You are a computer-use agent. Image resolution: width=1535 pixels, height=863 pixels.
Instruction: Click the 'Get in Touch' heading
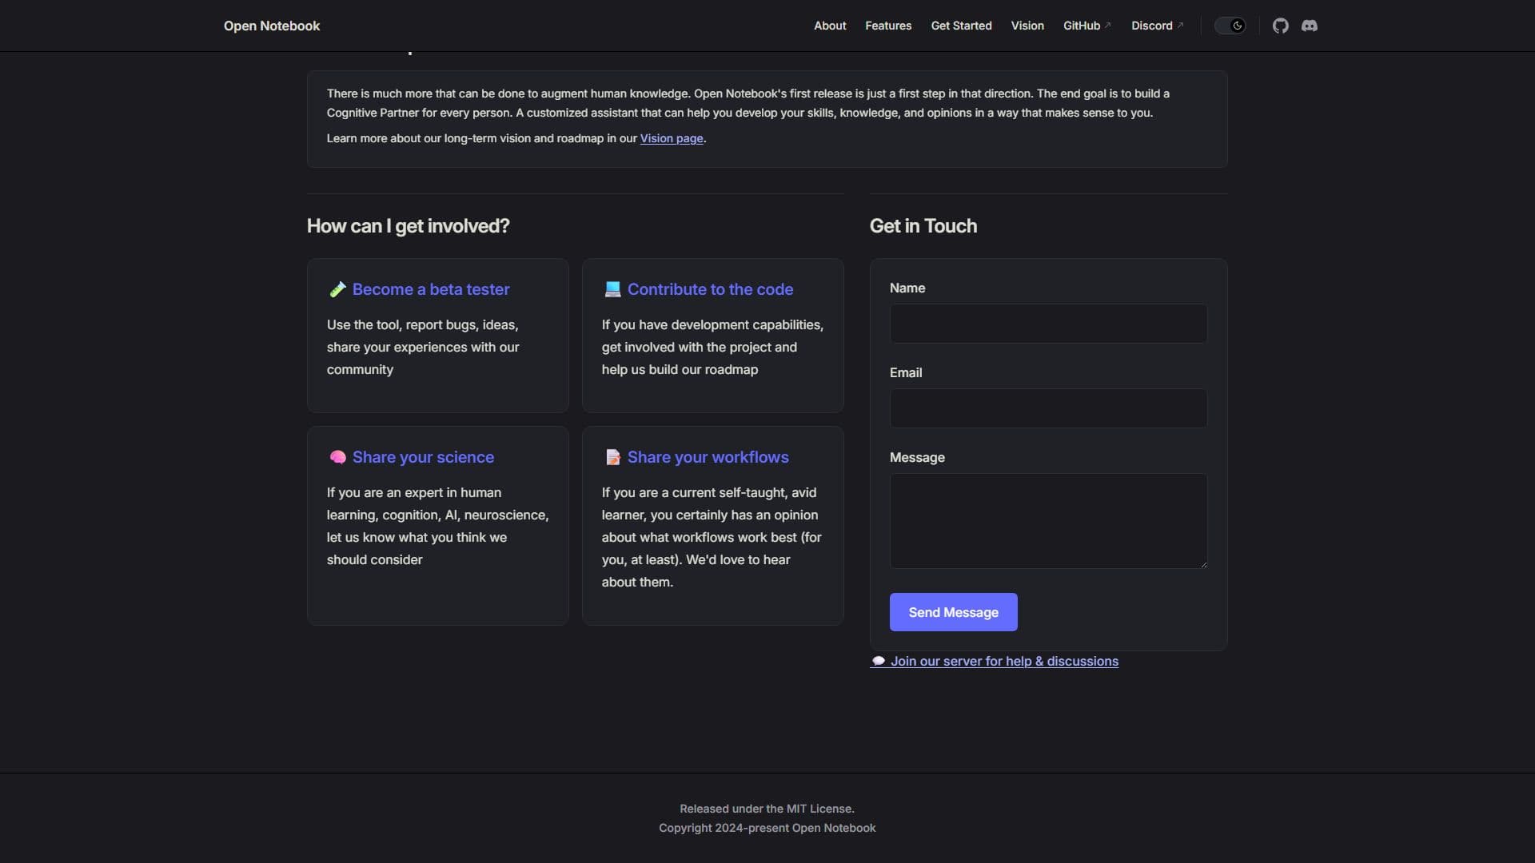tap(923, 226)
